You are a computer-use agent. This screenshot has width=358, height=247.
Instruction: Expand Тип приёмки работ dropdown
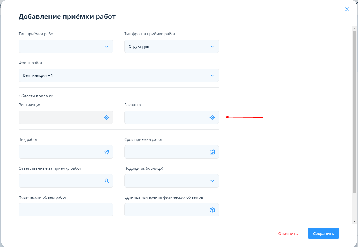pyautogui.click(x=107, y=46)
